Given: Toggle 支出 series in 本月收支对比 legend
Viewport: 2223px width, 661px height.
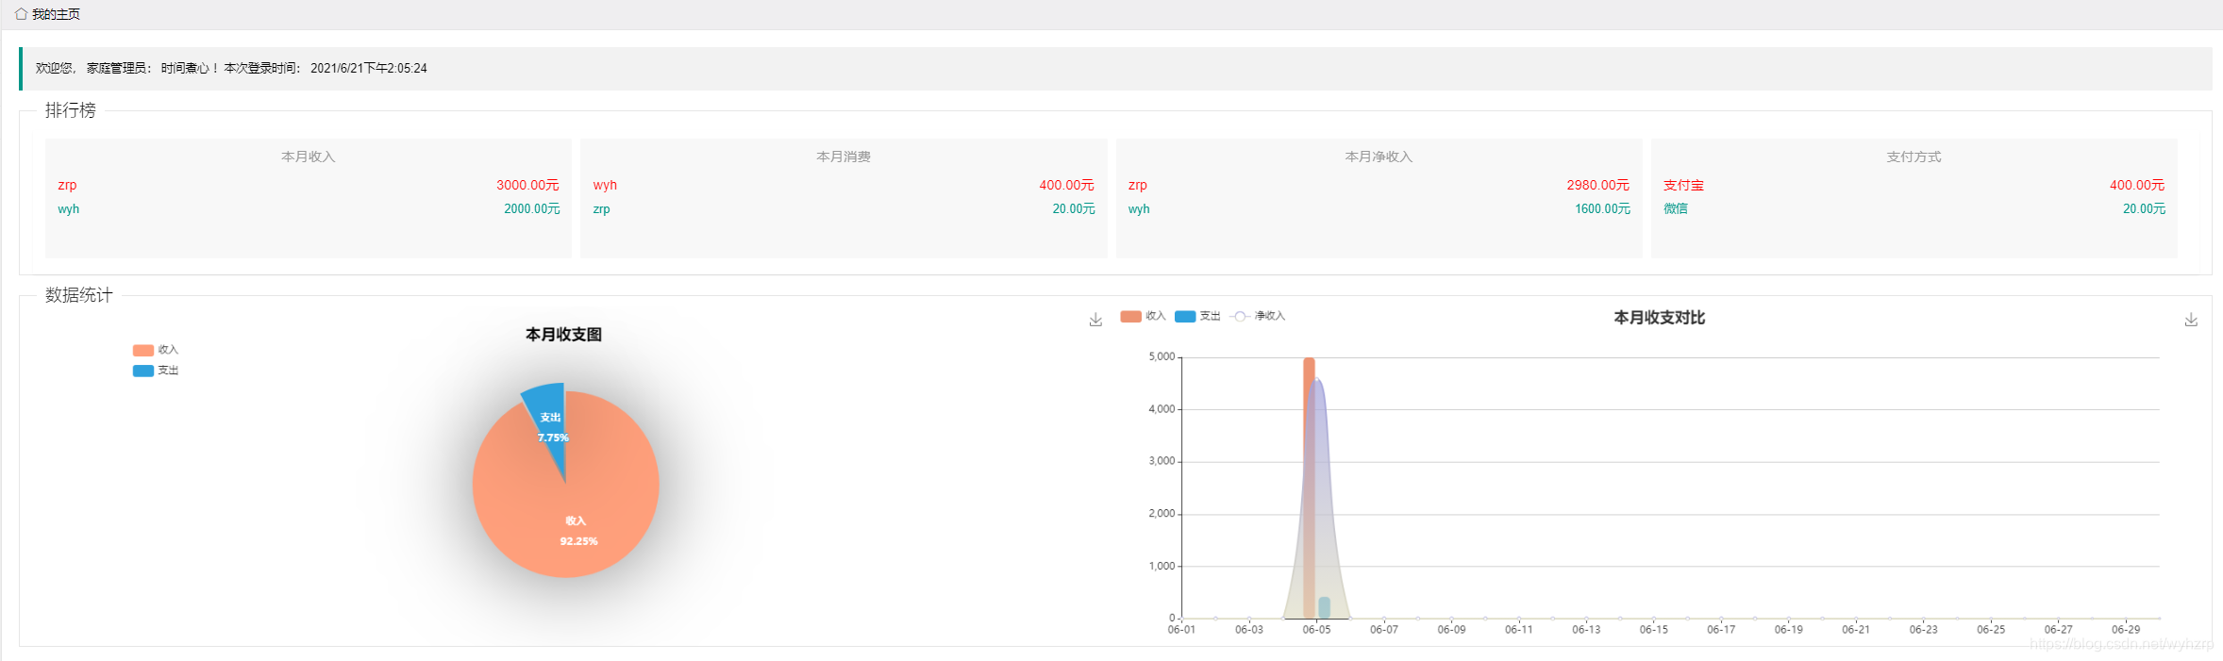Looking at the screenshot, I should (1197, 316).
